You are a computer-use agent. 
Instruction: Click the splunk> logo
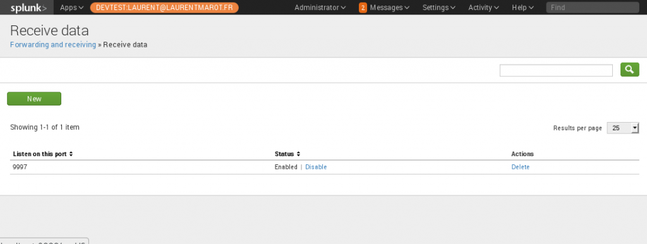(28, 8)
